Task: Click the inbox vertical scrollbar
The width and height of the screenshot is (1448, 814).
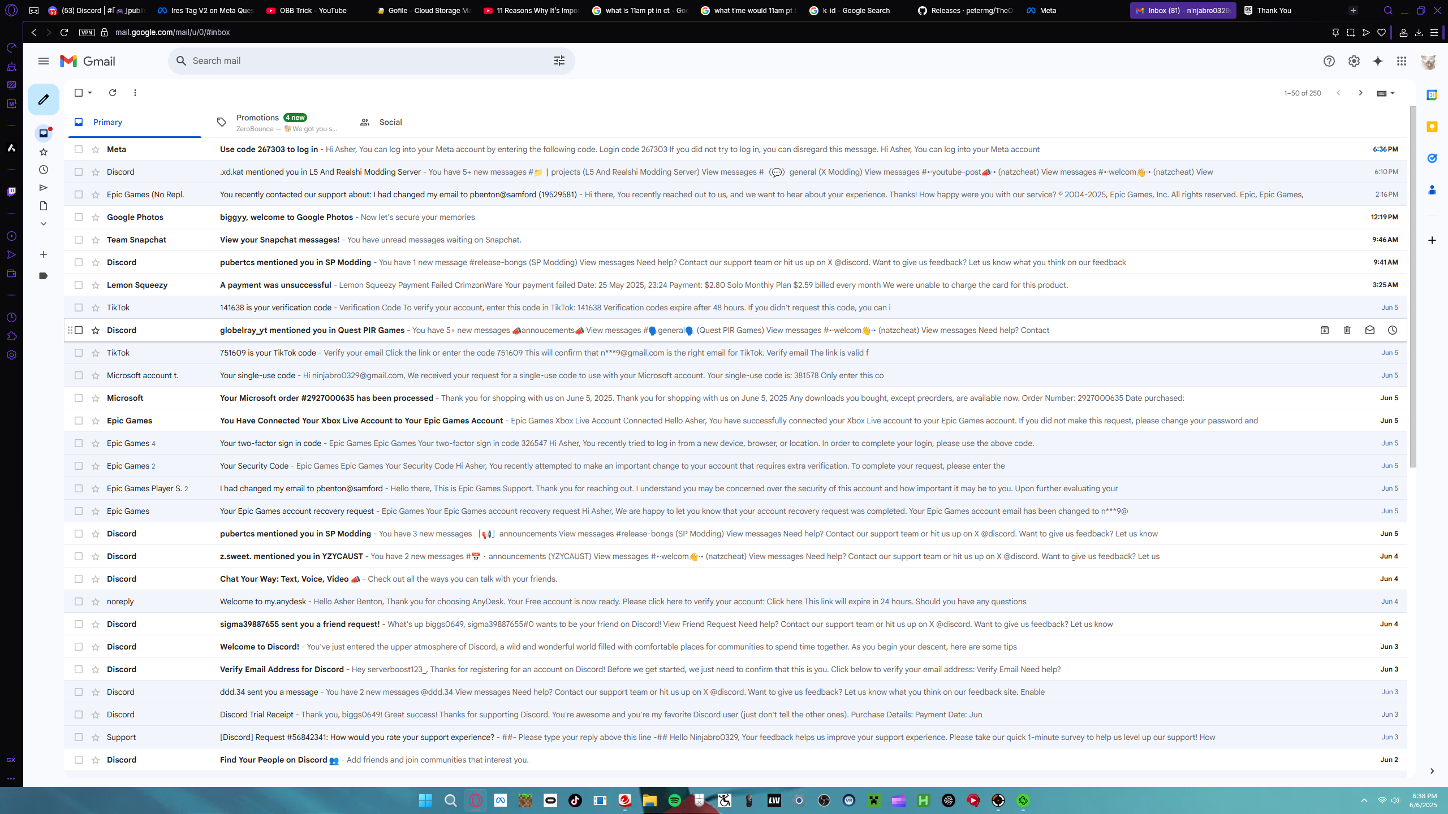Action: coord(1413,287)
